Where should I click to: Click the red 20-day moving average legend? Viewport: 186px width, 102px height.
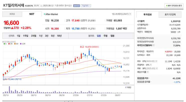click(10, 44)
